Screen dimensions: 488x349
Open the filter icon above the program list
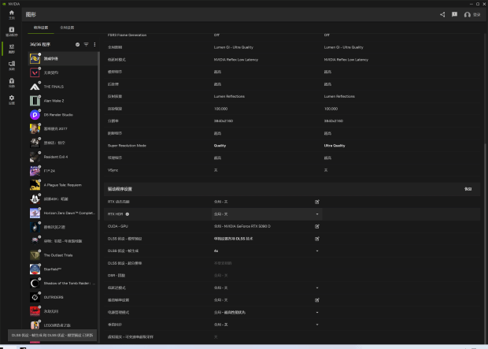click(87, 45)
